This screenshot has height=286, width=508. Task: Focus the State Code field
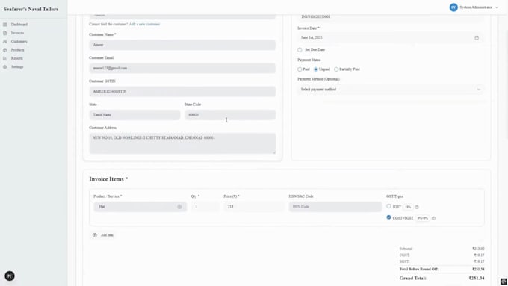[x=230, y=115]
